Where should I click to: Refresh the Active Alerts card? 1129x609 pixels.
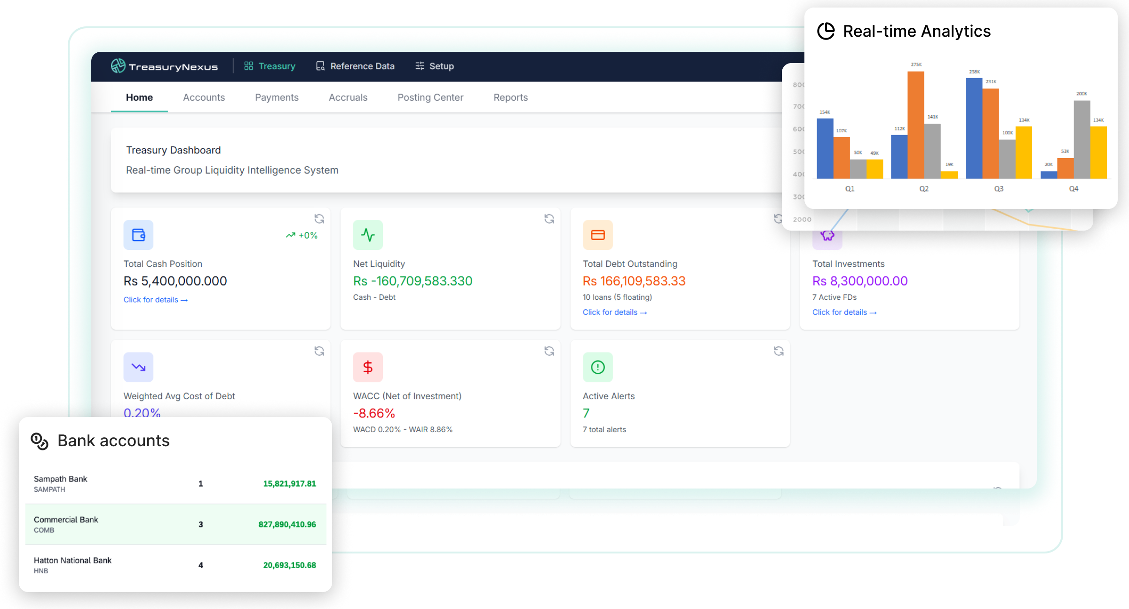click(779, 351)
